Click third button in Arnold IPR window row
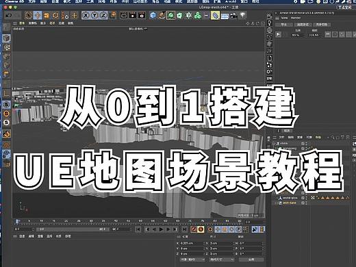Image resolution: width=356 pixels, height=267 pixels. (x=322, y=25)
